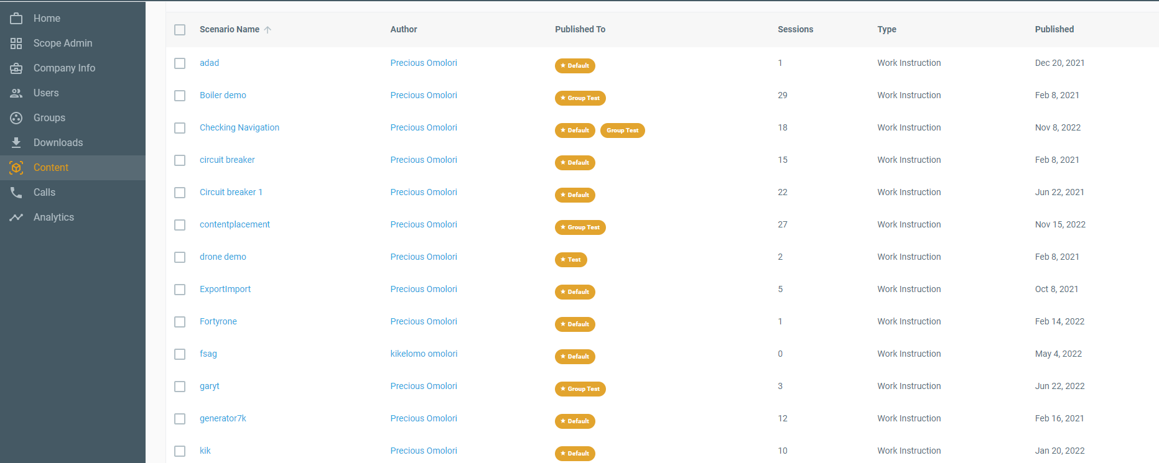Image resolution: width=1159 pixels, height=463 pixels.
Task: Click the Company Info icon
Action: click(16, 68)
